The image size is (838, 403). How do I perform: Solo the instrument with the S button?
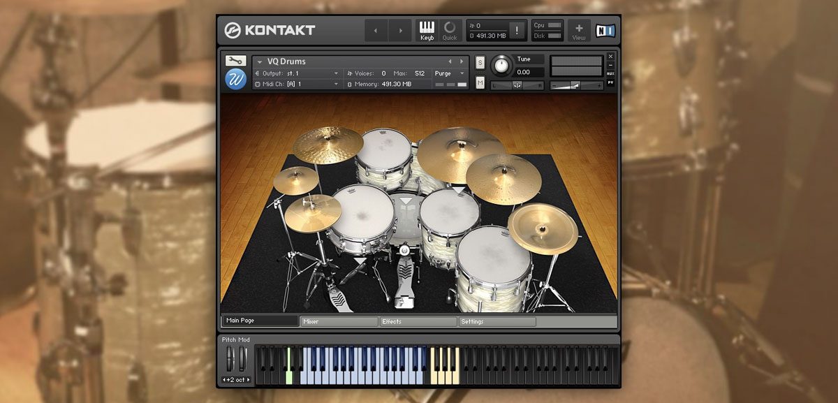480,62
